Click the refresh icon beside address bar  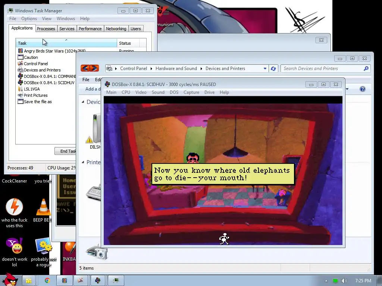273,69
